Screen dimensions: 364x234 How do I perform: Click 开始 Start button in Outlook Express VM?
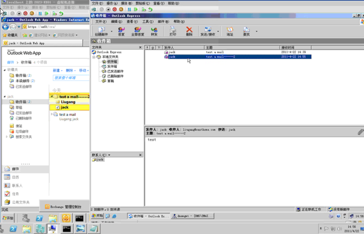click(97, 216)
